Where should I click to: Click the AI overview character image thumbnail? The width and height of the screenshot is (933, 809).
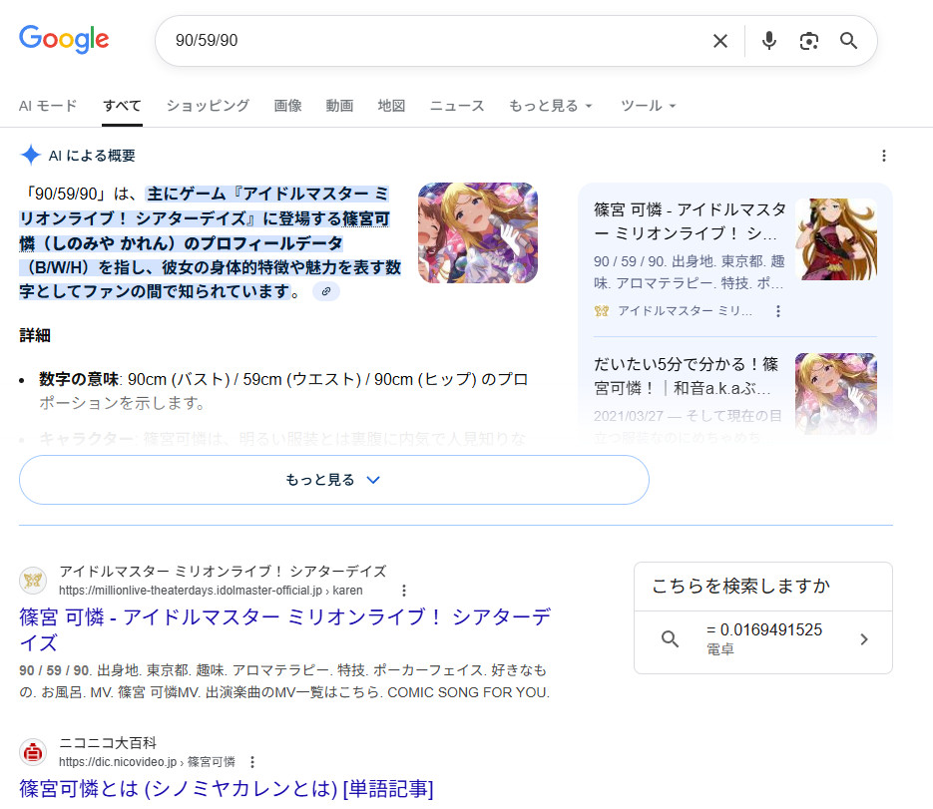pyautogui.click(x=477, y=232)
